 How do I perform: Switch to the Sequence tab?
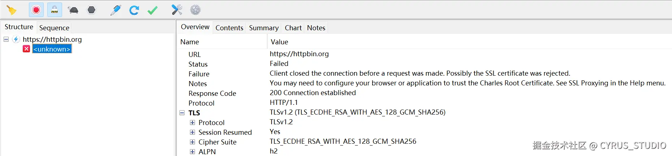tap(54, 28)
